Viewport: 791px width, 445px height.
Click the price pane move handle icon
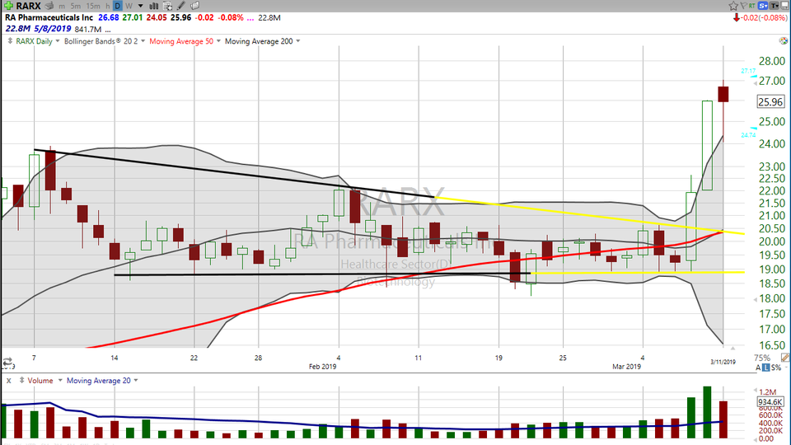10,41
